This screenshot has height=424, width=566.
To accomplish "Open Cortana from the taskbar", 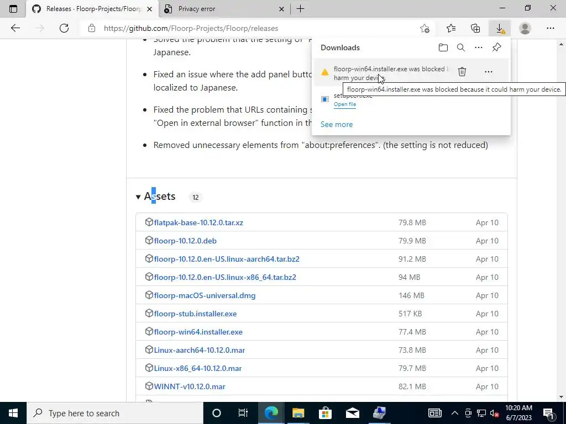I will [x=216, y=413].
